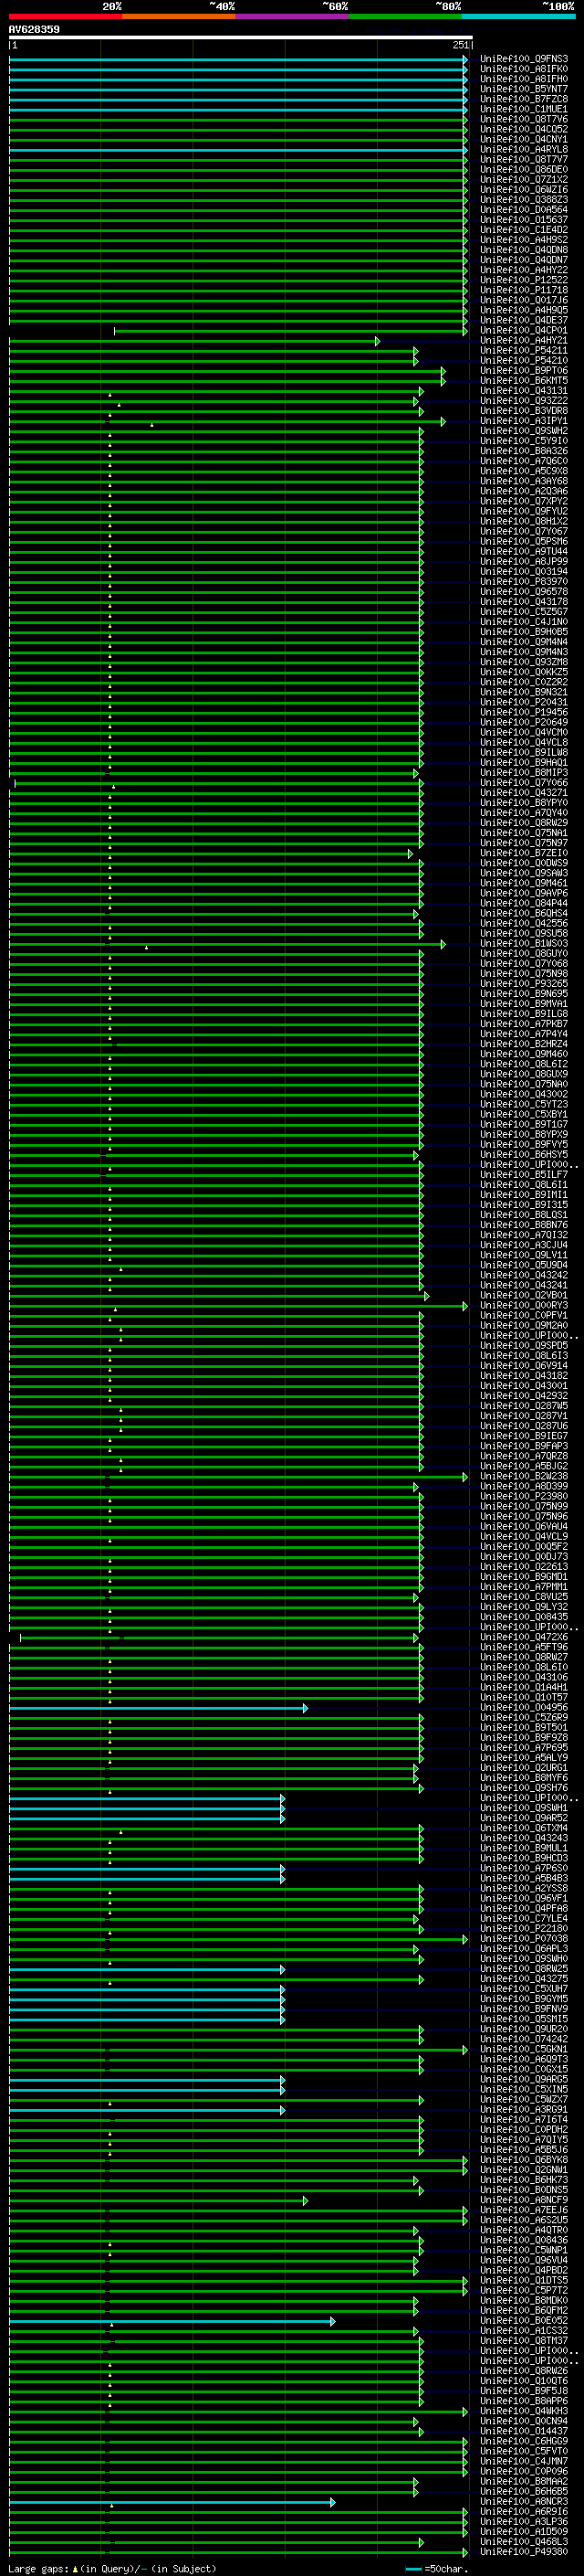The image size is (584, 2576).
Task: Select hit label UniRef100_A1CS32
Action: (x=523, y=2330)
